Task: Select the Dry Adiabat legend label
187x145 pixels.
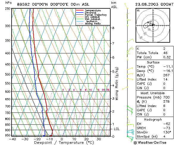Action: (x=92, y=17)
